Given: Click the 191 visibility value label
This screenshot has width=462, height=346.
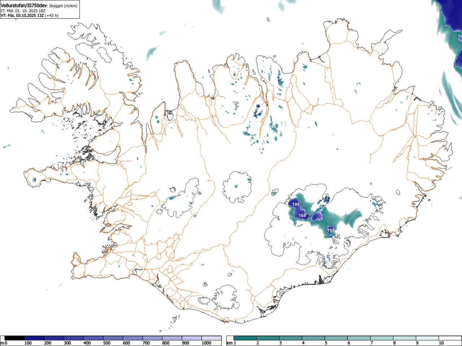Looking at the screenshot, I should [330, 230].
